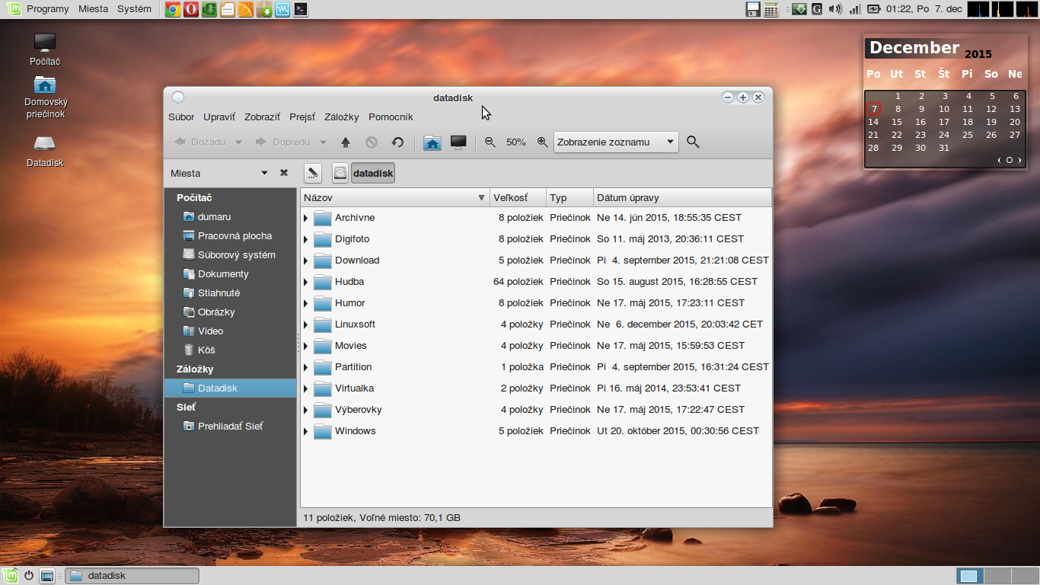This screenshot has width=1040, height=585.
Task: Sort by Dátum úpravy column header
Action: pyautogui.click(x=627, y=198)
